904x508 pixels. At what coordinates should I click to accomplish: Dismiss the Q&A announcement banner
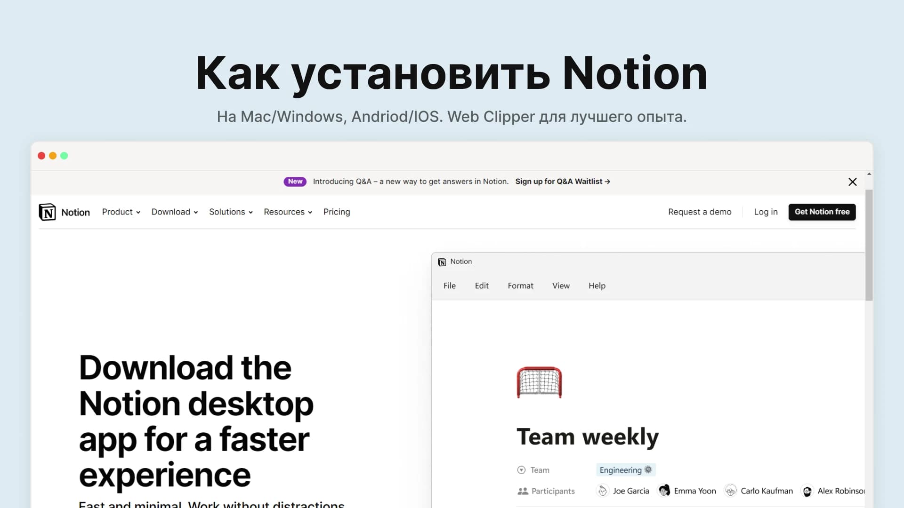(x=852, y=182)
